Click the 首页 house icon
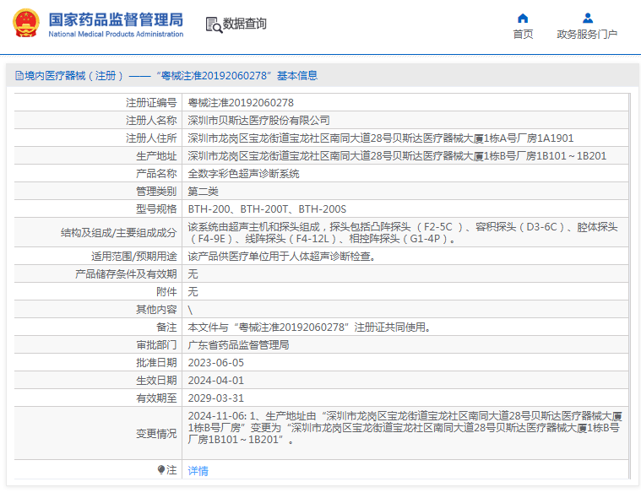The height and width of the screenshot is (498, 641). pos(523,18)
